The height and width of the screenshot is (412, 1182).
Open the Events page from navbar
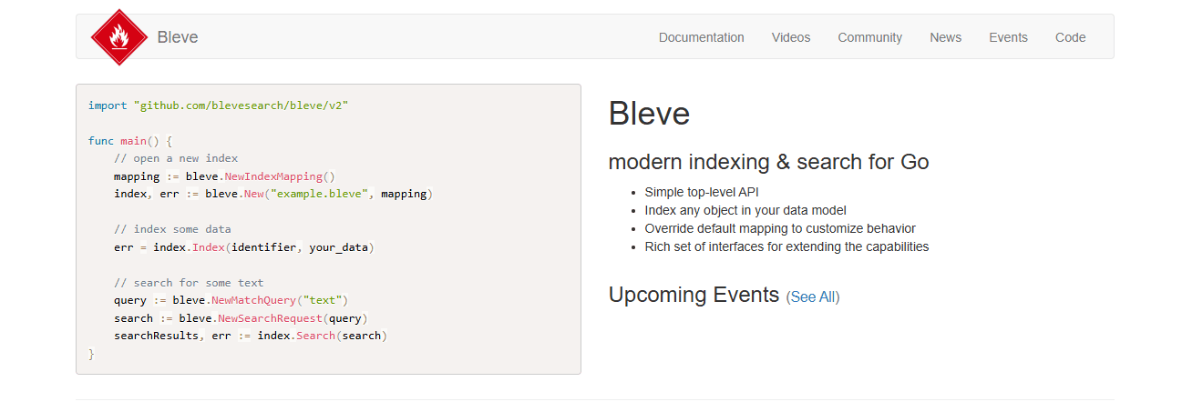point(1009,37)
